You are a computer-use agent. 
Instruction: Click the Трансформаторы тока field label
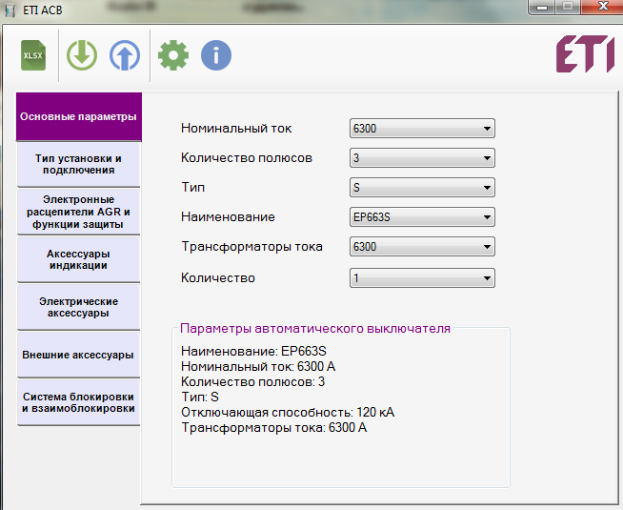click(251, 247)
